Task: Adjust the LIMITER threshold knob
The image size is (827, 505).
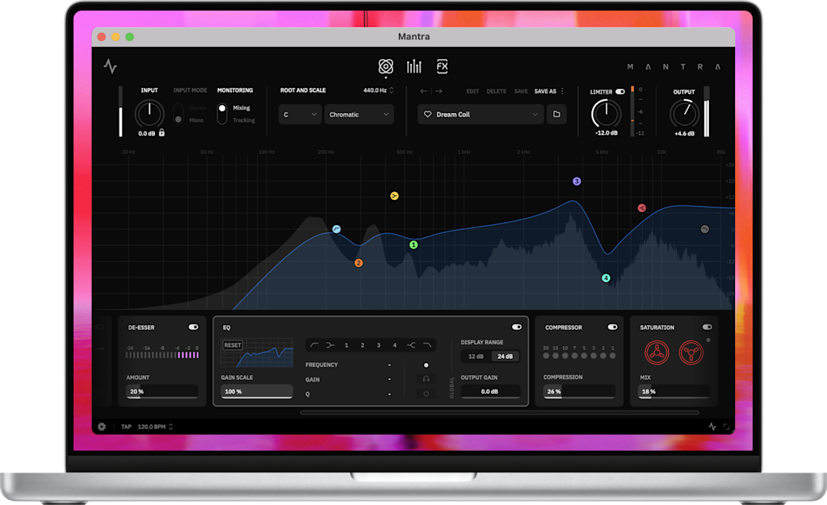Action: tap(606, 114)
